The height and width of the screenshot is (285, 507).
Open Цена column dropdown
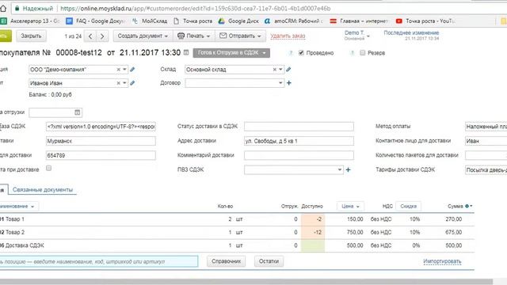pos(350,206)
